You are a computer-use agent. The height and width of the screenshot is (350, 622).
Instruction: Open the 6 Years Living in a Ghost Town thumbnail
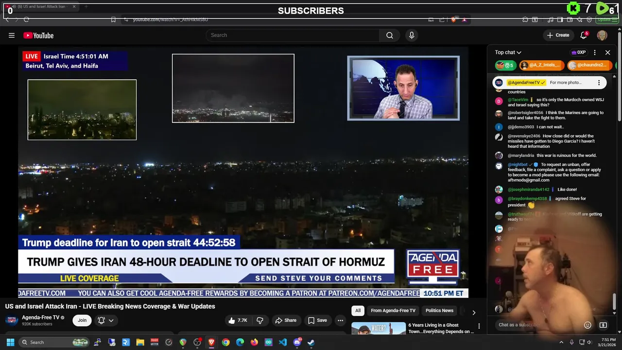pyautogui.click(x=379, y=329)
